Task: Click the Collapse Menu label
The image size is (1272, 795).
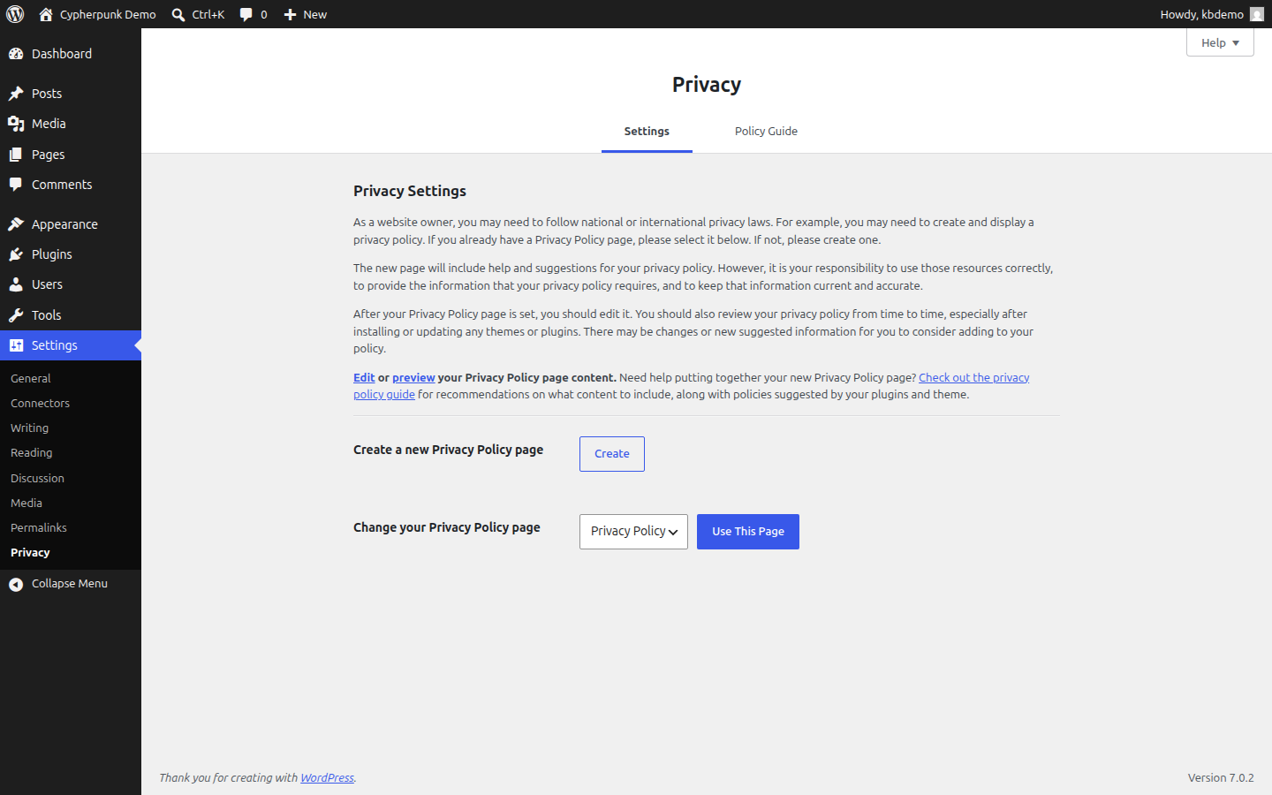Action: click(x=70, y=584)
